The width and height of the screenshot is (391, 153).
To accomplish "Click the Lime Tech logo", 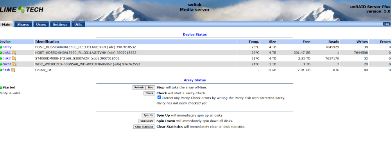I will pyautogui.click(x=22, y=10).
